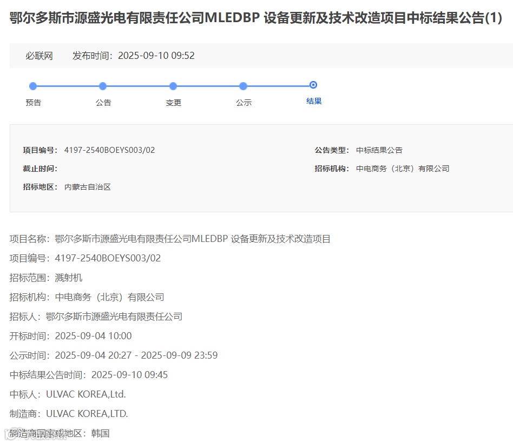The width and height of the screenshot is (513, 444).
Task: Click the 变更 stage dot on timeline
Action: point(173,86)
